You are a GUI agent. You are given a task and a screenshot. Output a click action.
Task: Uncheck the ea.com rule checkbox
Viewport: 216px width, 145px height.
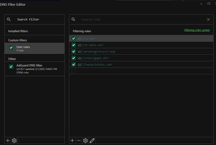73,38
